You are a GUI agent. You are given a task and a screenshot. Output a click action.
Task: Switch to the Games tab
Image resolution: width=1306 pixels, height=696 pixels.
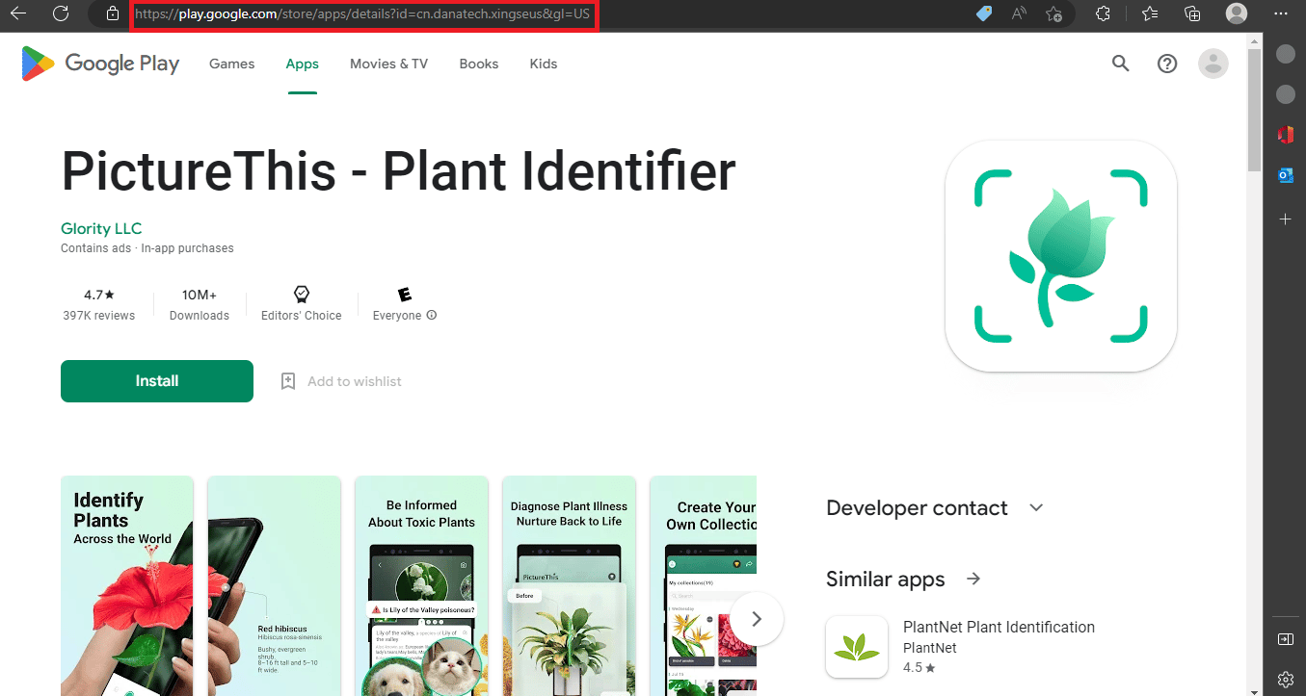tap(232, 64)
